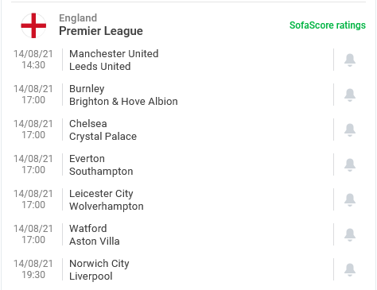Image resolution: width=377 pixels, height=290 pixels.
Task: Open the Wolverhampton team entry
Action: tap(107, 207)
